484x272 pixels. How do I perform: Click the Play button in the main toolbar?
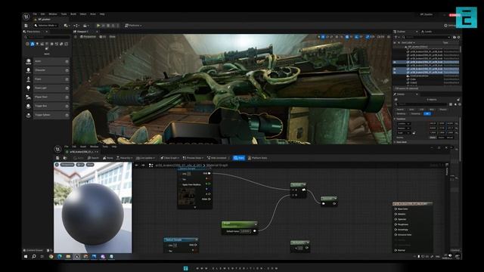tap(98, 26)
